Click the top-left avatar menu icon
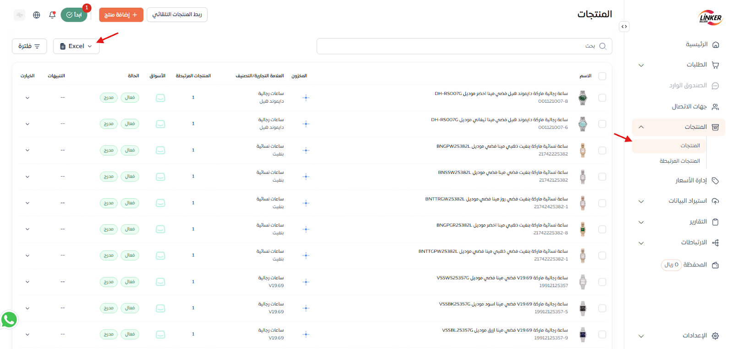Viewport: 733px width, 349px height. tap(20, 15)
